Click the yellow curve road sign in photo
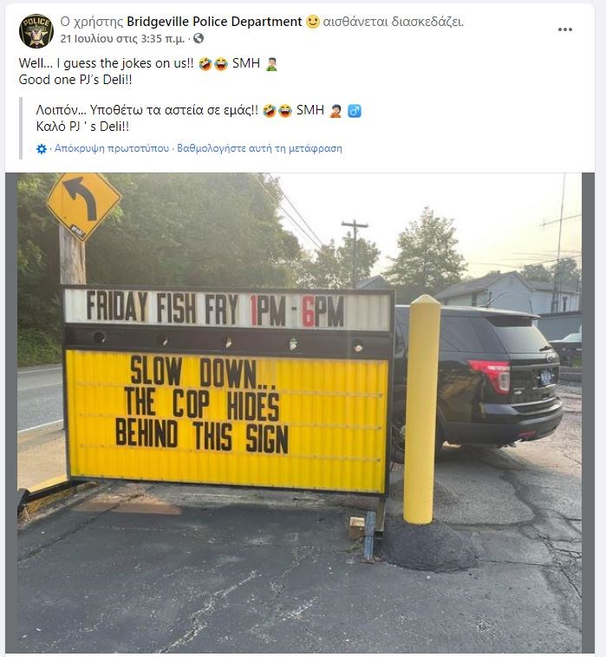 tap(84, 205)
